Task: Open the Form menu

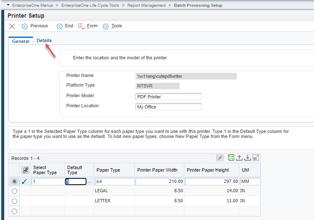Action: pyautogui.click(x=92, y=26)
